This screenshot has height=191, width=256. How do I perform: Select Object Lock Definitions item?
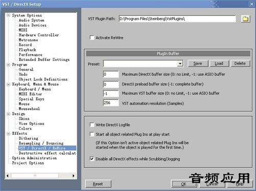43,79
